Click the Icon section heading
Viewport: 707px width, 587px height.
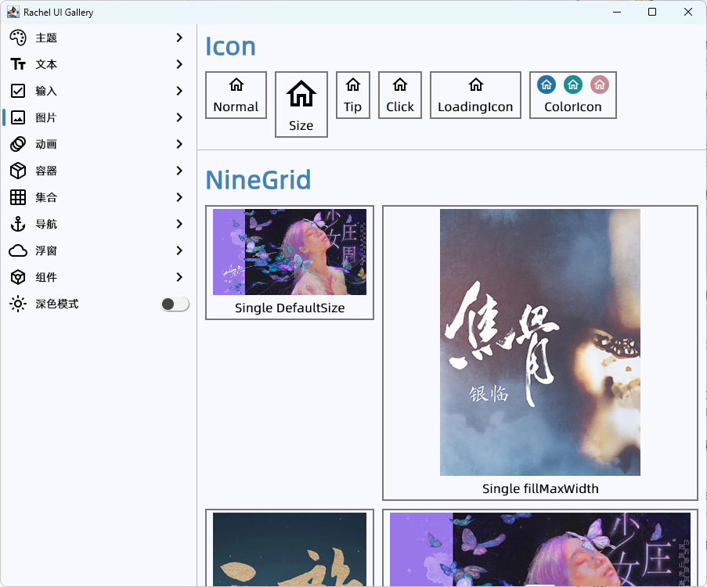click(230, 46)
